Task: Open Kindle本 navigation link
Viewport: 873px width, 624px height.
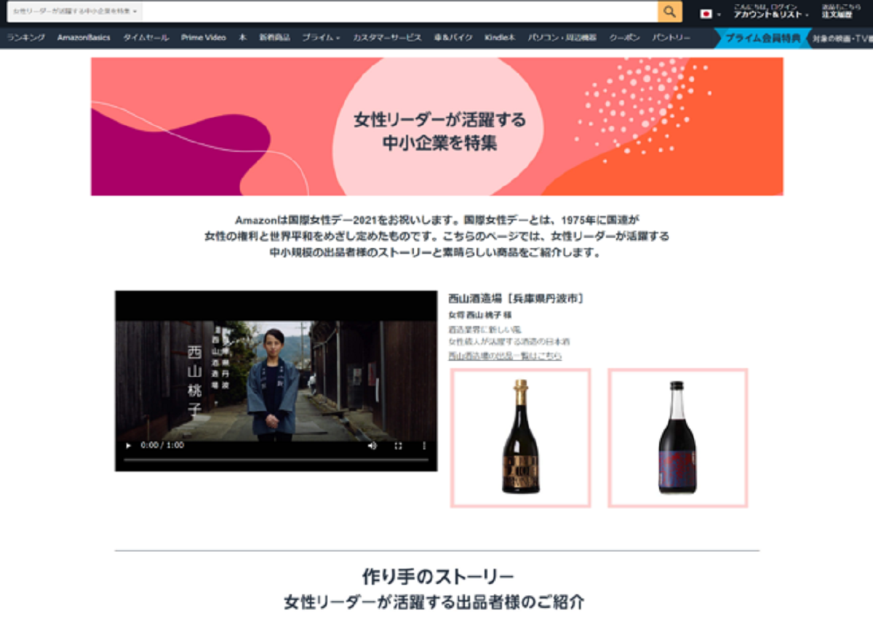Action: pos(500,38)
